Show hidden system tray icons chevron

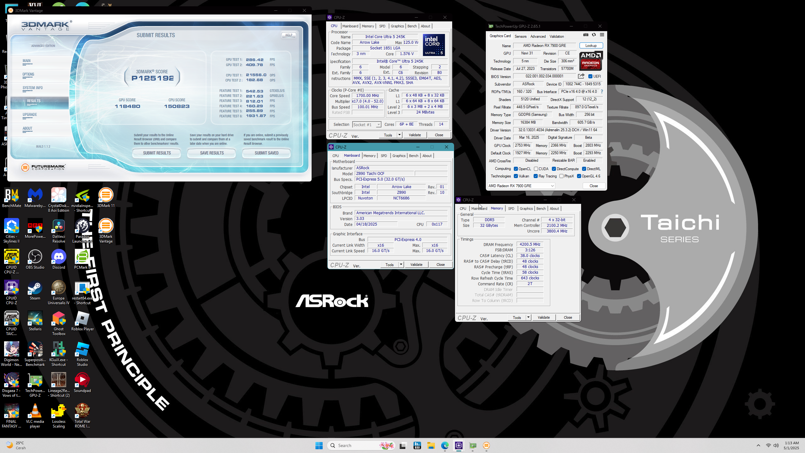tap(758, 445)
